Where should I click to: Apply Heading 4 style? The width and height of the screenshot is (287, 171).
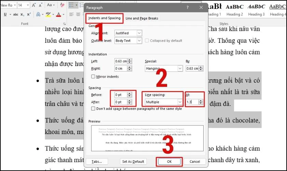pos(277,10)
